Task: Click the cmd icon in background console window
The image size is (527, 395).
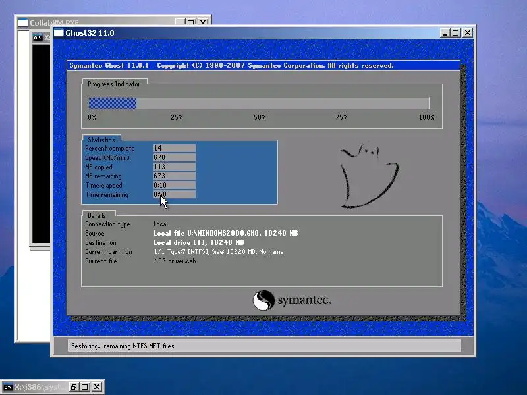Action: (38, 38)
